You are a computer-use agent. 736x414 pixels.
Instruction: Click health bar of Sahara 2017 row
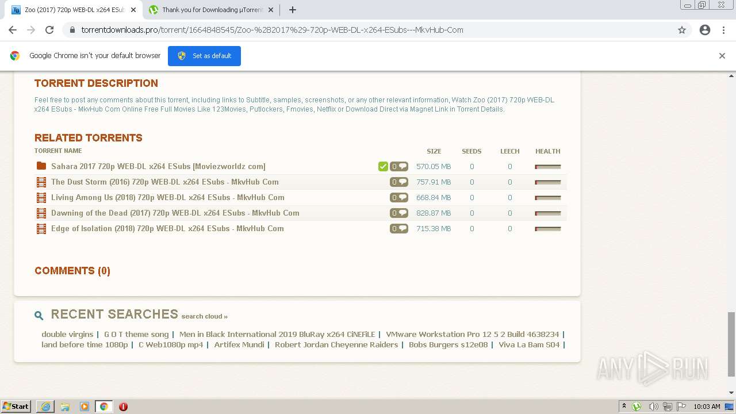coord(548,167)
